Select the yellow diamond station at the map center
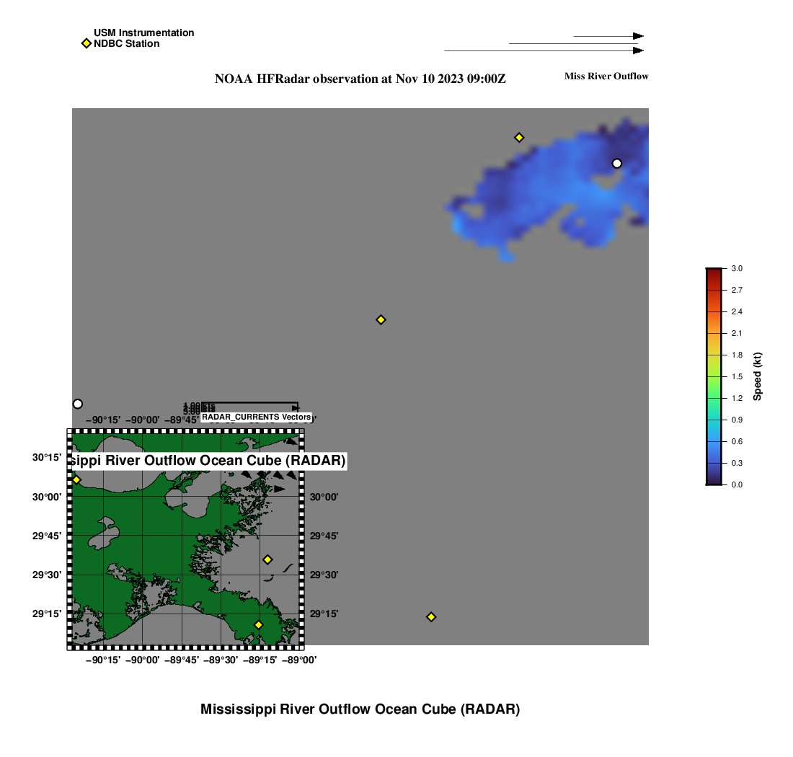Screen dimensions: 793x757 click(381, 319)
